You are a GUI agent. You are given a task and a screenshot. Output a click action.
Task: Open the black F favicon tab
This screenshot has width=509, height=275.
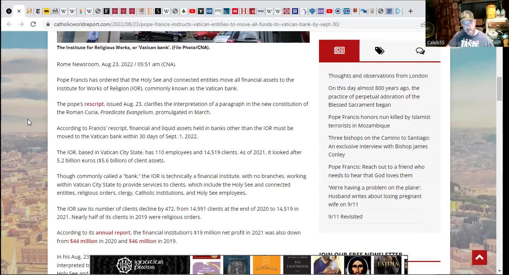[106, 11]
